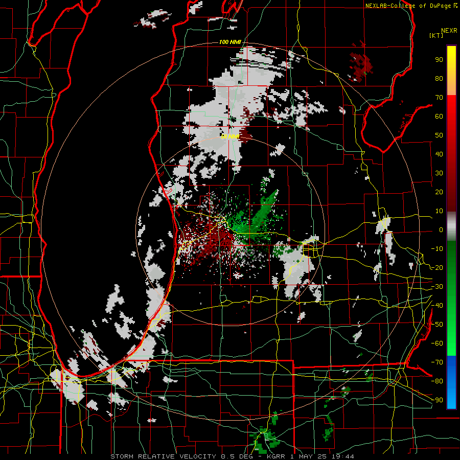
Task: Select the '100 NMI' range ring label
Action: 230,42
